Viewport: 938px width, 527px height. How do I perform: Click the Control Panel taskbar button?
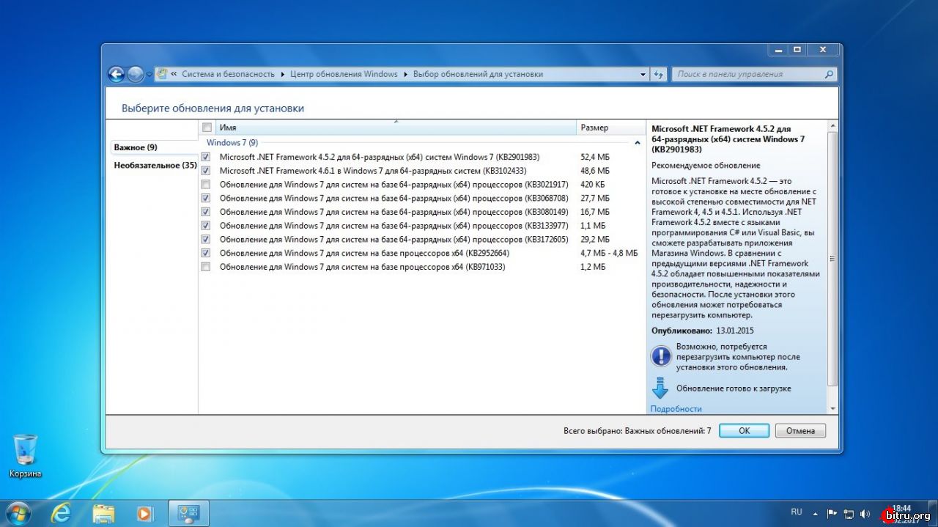[x=189, y=513]
